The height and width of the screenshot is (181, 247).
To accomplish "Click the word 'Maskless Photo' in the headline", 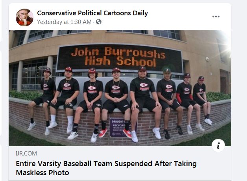I will pos(42,172).
